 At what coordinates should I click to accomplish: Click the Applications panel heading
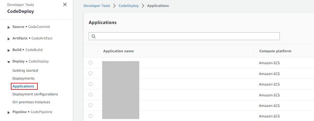102,22
